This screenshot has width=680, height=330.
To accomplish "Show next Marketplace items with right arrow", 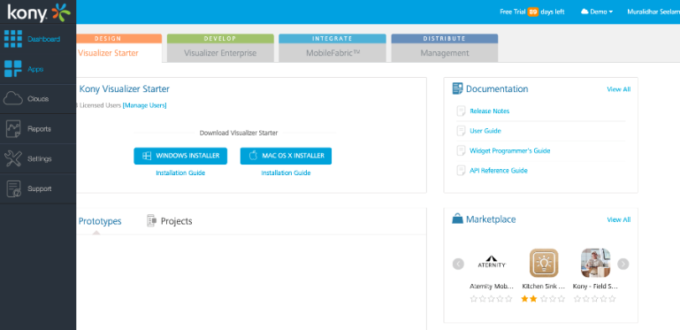I will point(623,264).
